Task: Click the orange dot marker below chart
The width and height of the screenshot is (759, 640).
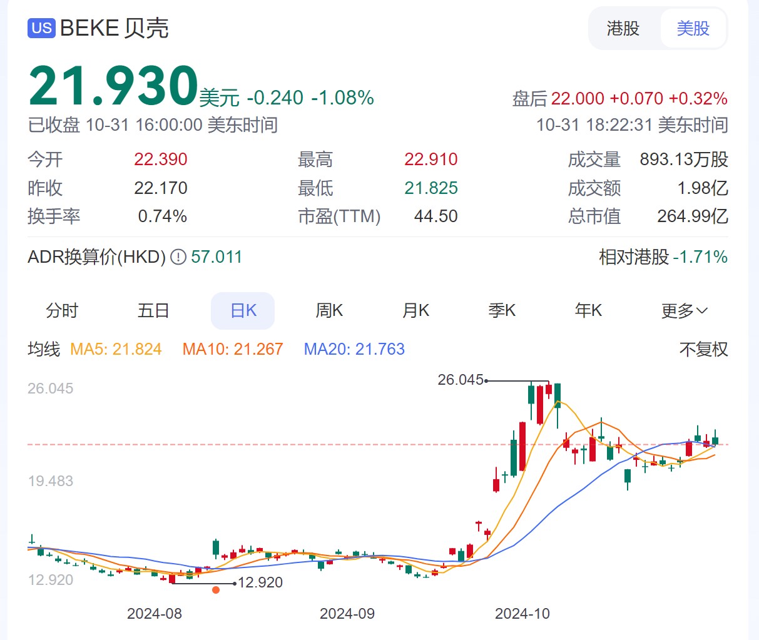Action: point(216,590)
